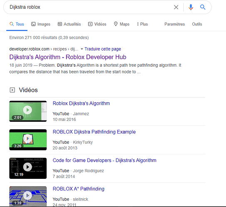This screenshot has width=226, height=207.
Task: Switch to the Actualités tab
Action: click(x=69, y=24)
